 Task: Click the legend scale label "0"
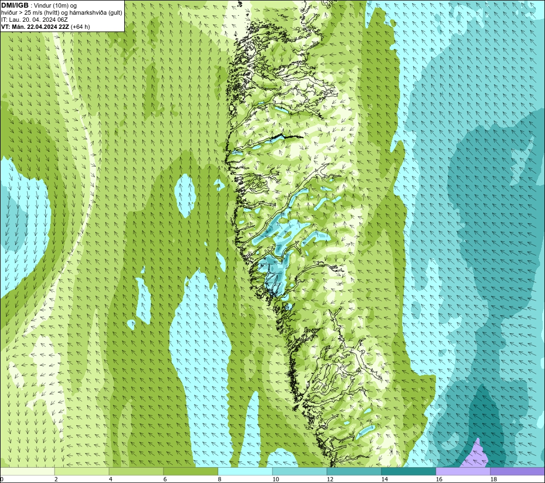point(2,479)
